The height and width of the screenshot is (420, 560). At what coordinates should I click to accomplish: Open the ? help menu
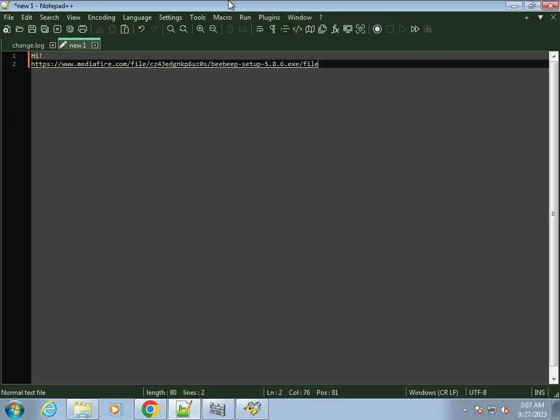[320, 17]
